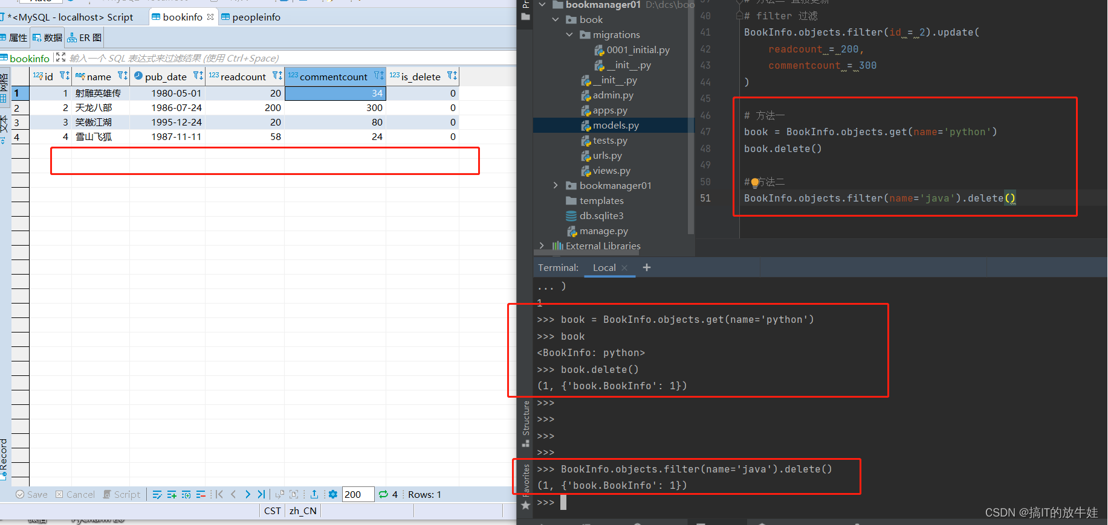Switch to the peopleinfo tab
The width and height of the screenshot is (1108, 525).
coord(250,17)
